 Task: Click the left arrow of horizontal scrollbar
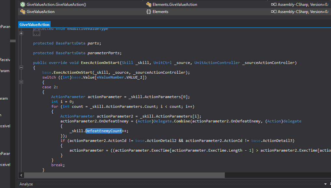pos(21,175)
